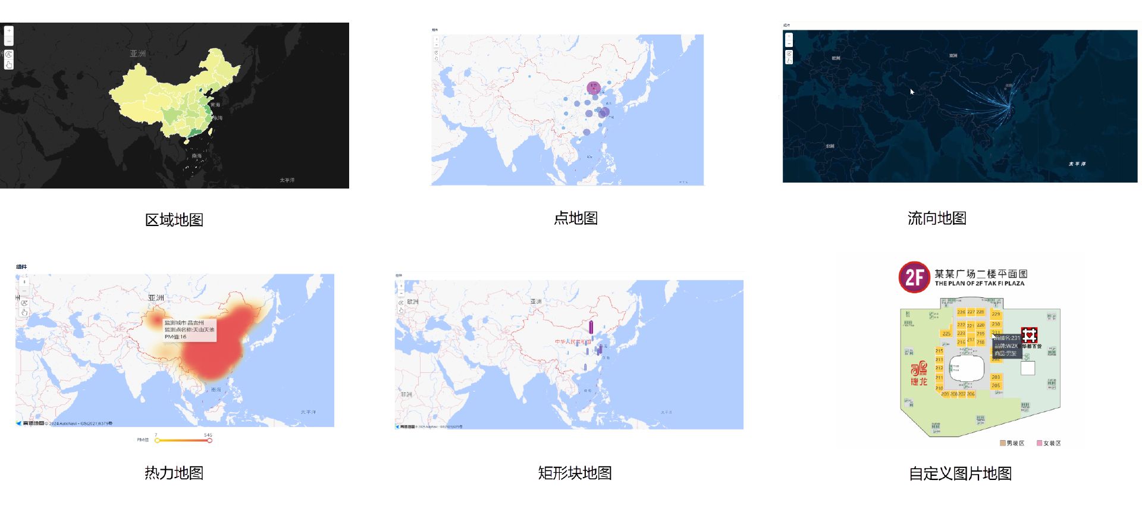The width and height of the screenshot is (1142, 521).
Task: Zoom in on the rectangle block map
Action: tap(401, 286)
